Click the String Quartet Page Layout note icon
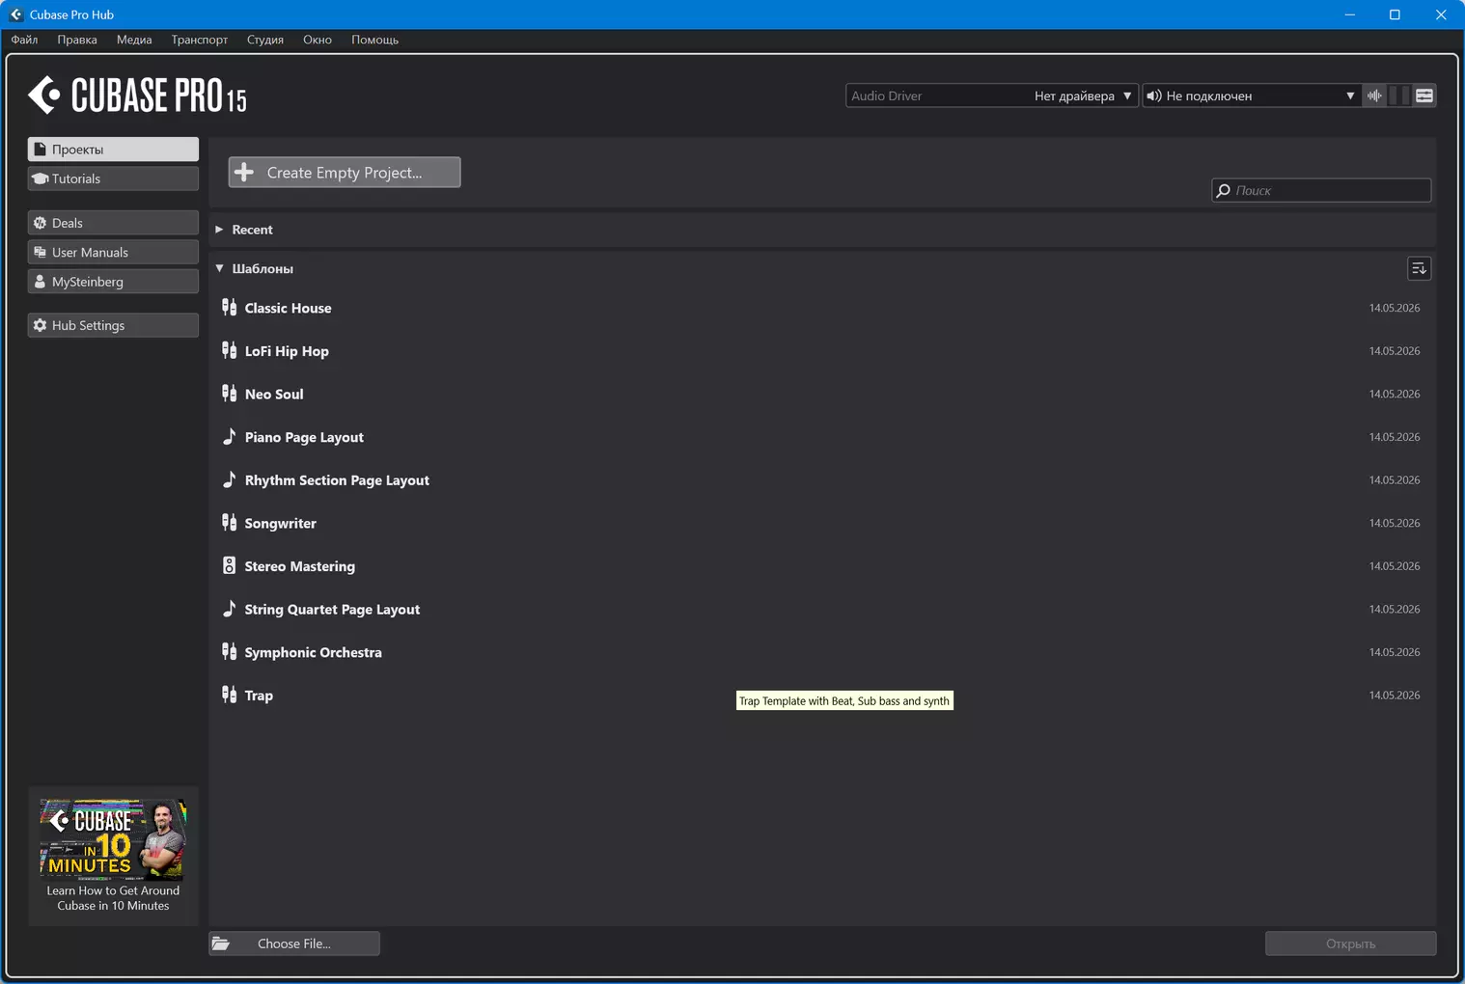The width and height of the screenshot is (1465, 984). (x=229, y=609)
